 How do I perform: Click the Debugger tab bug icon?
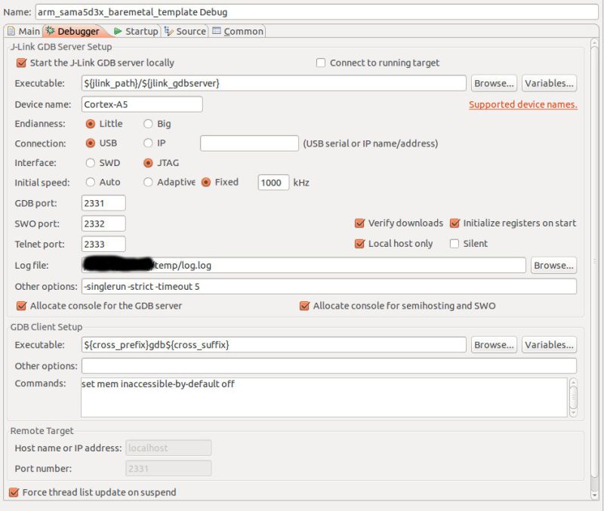(50, 31)
